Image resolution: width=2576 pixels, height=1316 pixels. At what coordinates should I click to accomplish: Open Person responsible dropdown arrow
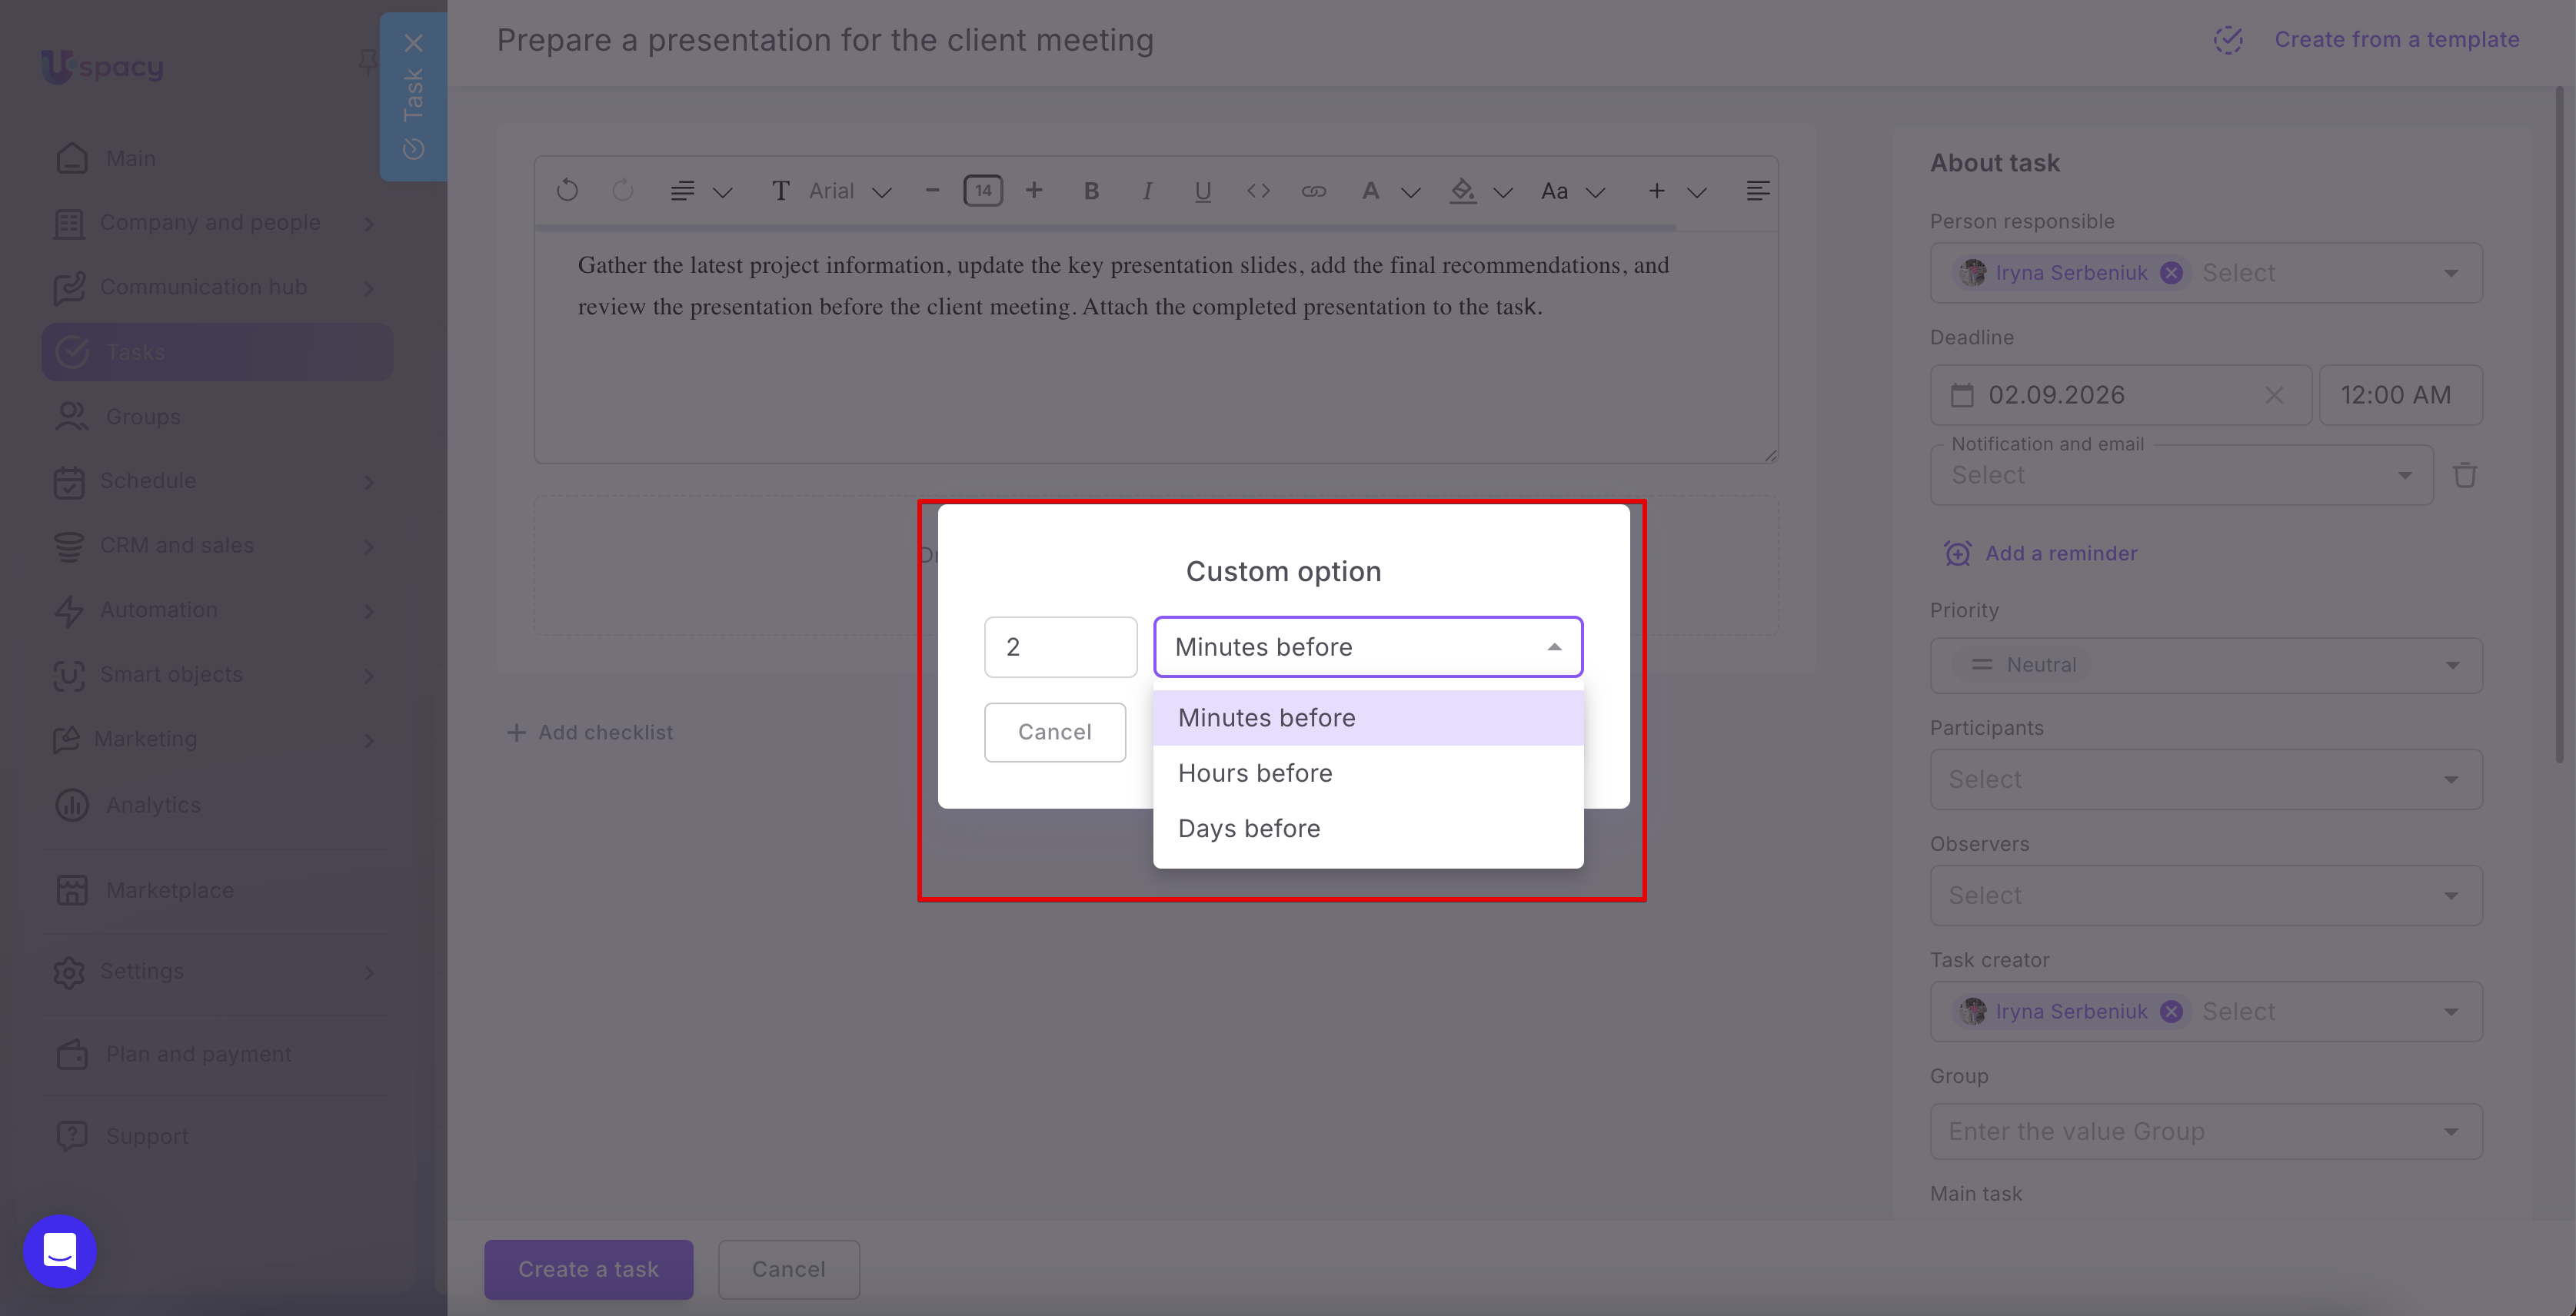pyautogui.click(x=2450, y=273)
